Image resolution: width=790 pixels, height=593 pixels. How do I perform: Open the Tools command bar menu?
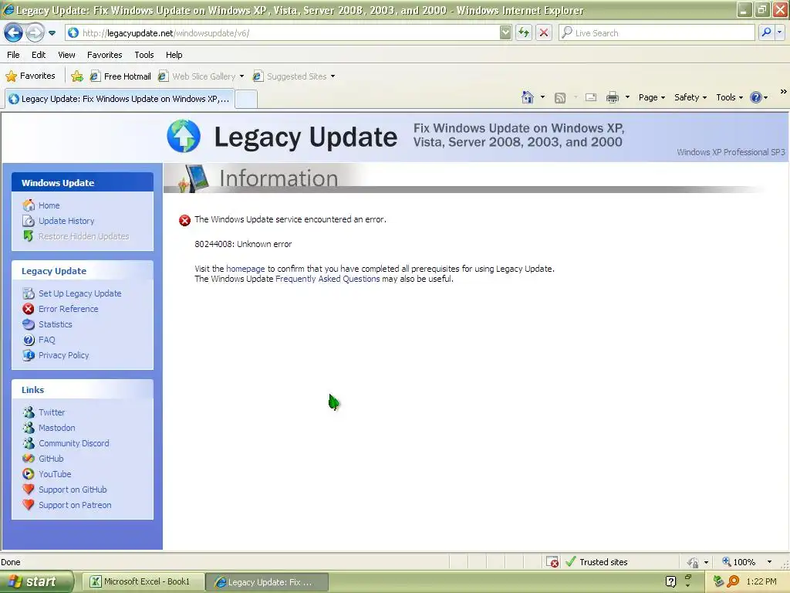pos(729,97)
